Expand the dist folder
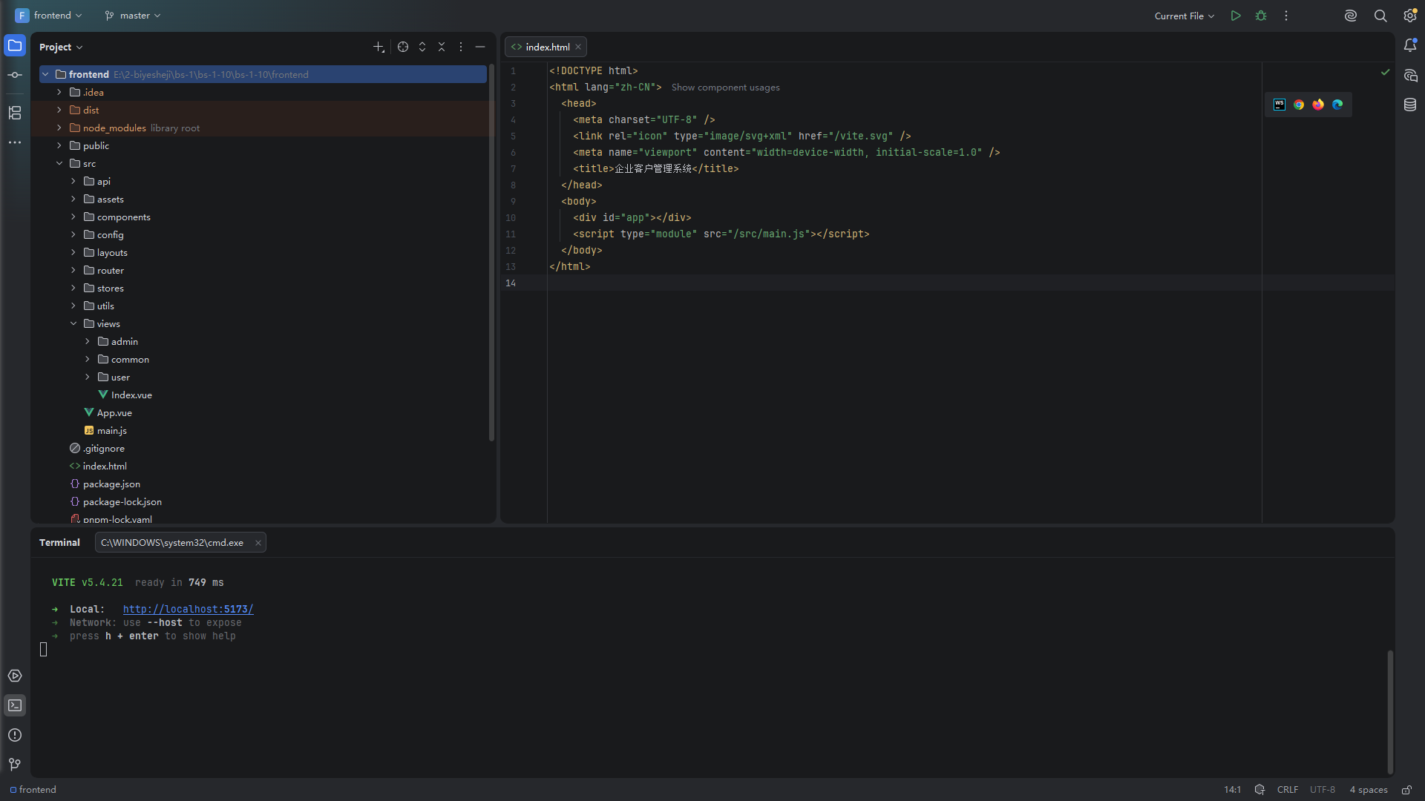Image resolution: width=1425 pixels, height=801 pixels. click(59, 110)
